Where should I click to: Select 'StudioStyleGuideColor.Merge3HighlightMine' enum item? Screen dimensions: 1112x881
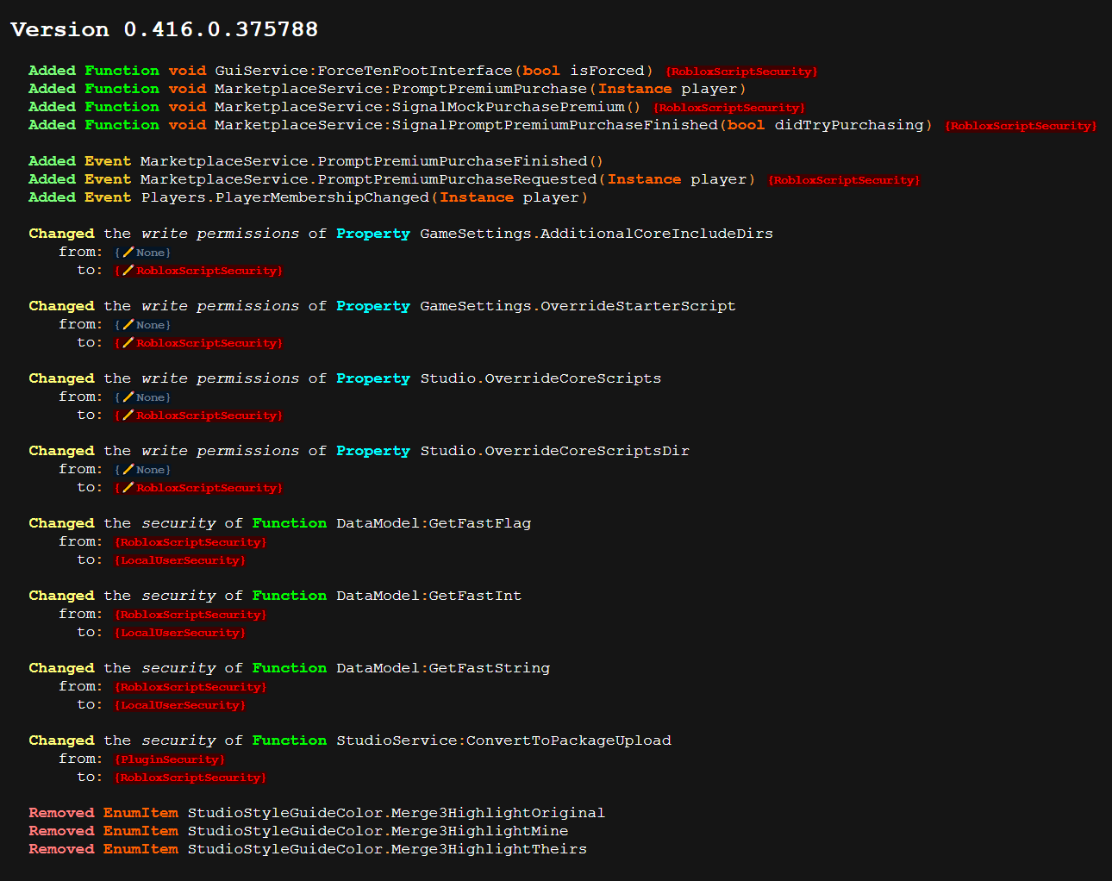pyautogui.click(x=378, y=831)
